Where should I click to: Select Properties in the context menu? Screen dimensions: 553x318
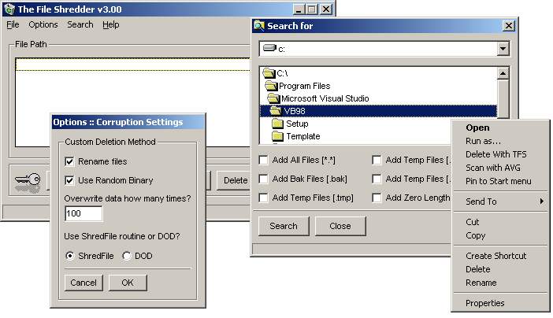point(484,303)
